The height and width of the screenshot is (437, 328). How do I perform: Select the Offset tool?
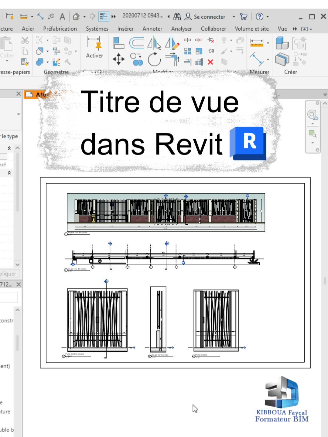[137, 43]
